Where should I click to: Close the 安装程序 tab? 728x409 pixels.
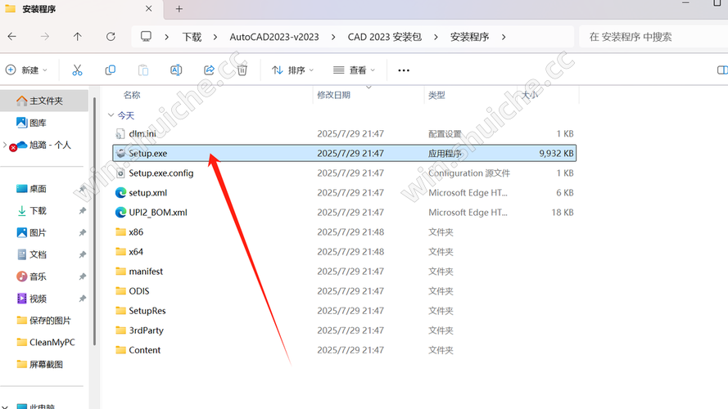pyautogui.click(x=148, y=8)
